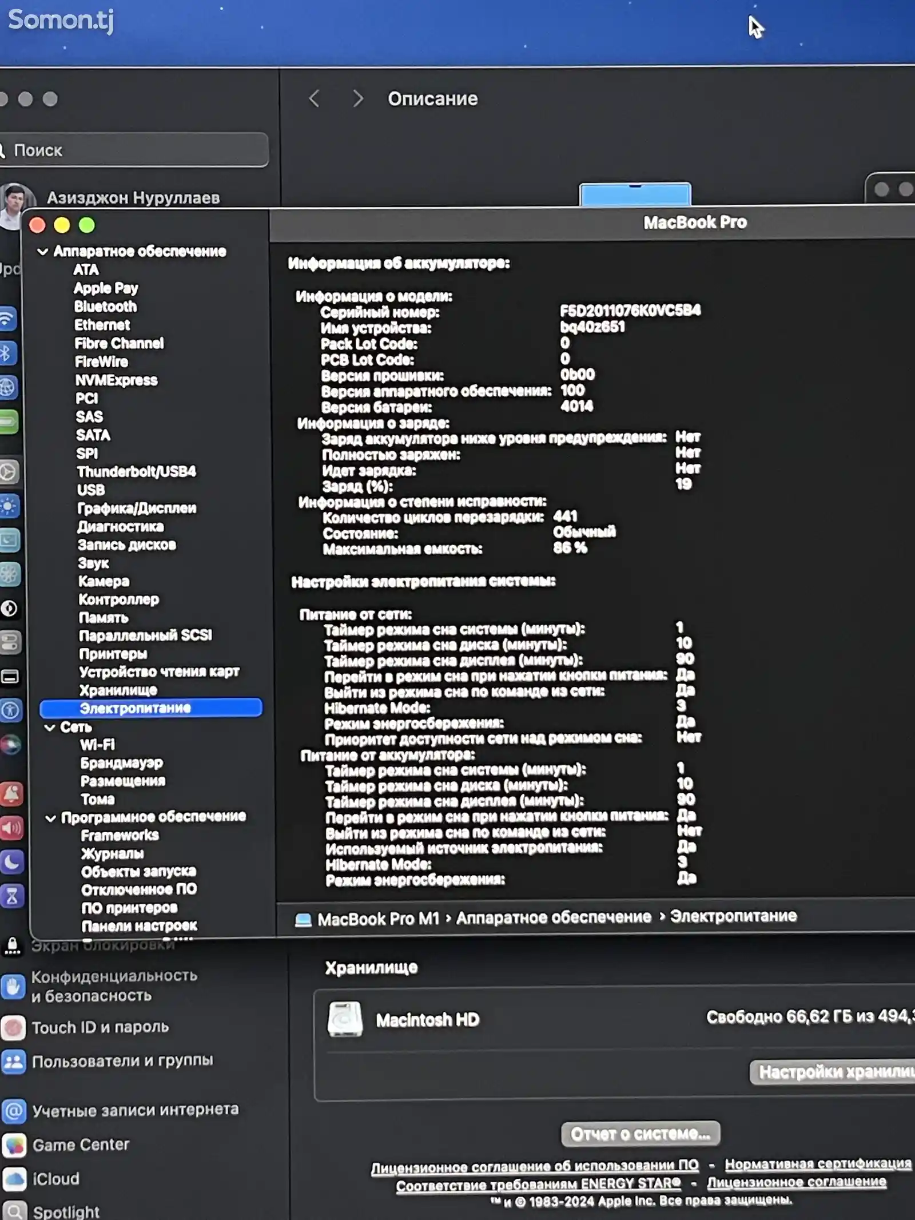Select Apple Pay in hardware list
This screenshot has width=915, height=1220.
[x=106, y=288]
